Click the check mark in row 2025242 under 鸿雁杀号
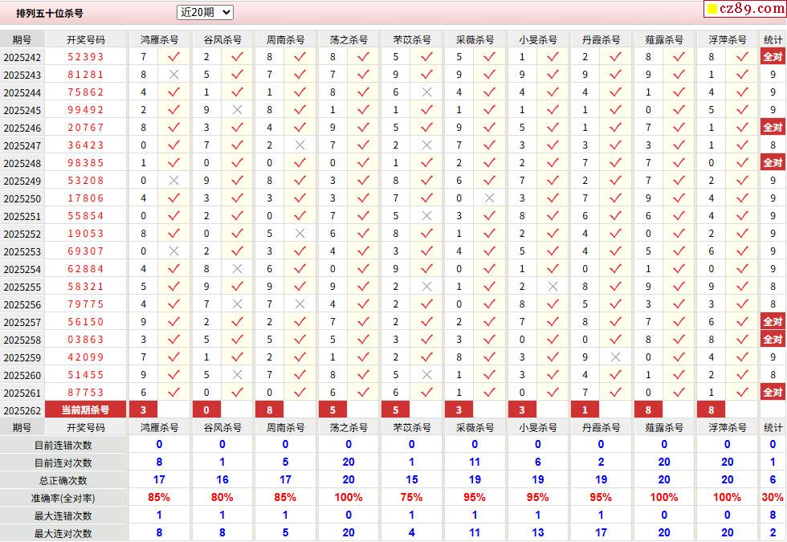The width and height of the screenshot is (787, 542). coord(173,57)
